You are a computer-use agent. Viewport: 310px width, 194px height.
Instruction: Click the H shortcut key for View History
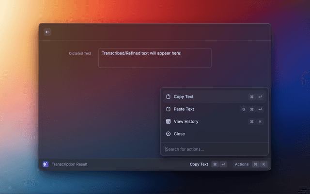click(260, 122)
